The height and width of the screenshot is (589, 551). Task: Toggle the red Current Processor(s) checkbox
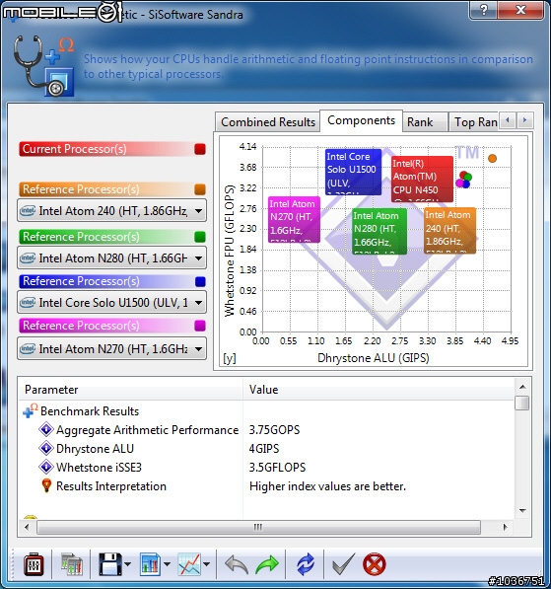200,149
